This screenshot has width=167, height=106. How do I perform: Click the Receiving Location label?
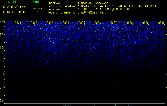62,6
